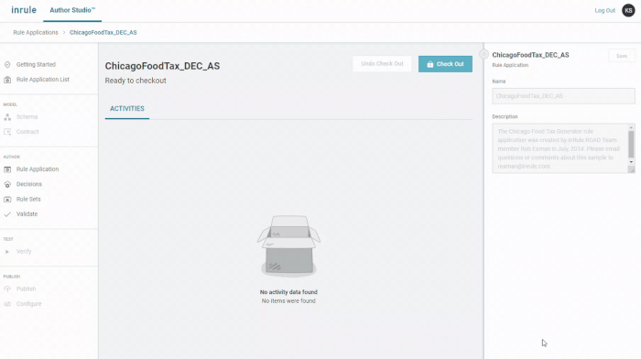Go to Decisions in Author section
The width and height of the screenshot is (641, 359).
pos(29,184)
